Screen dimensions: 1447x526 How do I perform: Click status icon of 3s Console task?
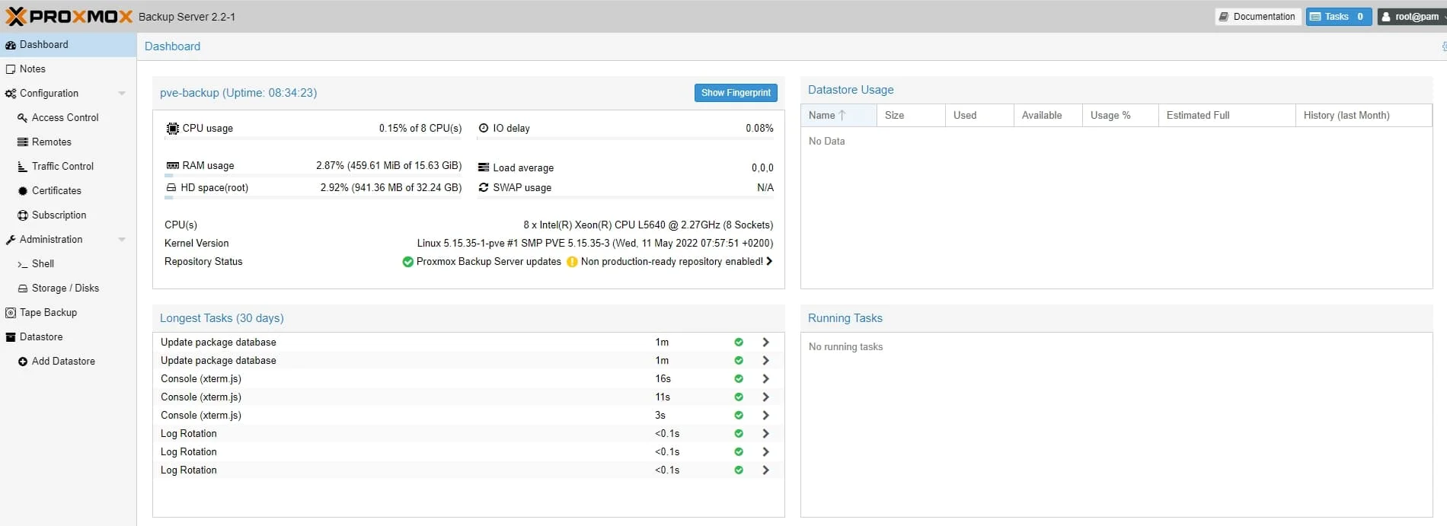point(738,415)
